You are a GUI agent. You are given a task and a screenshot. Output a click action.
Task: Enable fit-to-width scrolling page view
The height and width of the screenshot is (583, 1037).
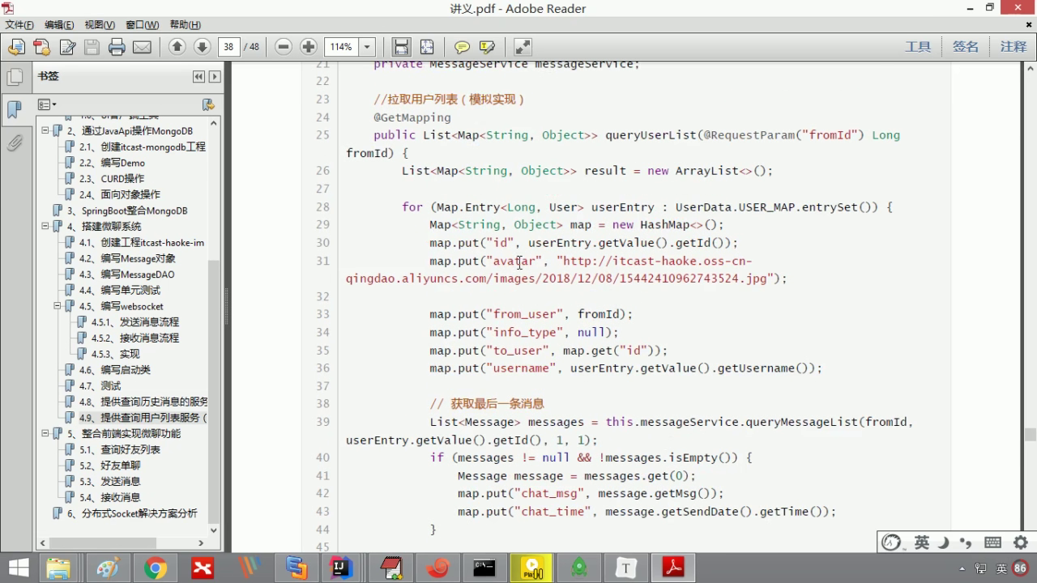[x=401, y=47]
